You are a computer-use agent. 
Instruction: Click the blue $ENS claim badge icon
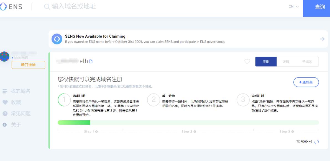tap(57, 39)
